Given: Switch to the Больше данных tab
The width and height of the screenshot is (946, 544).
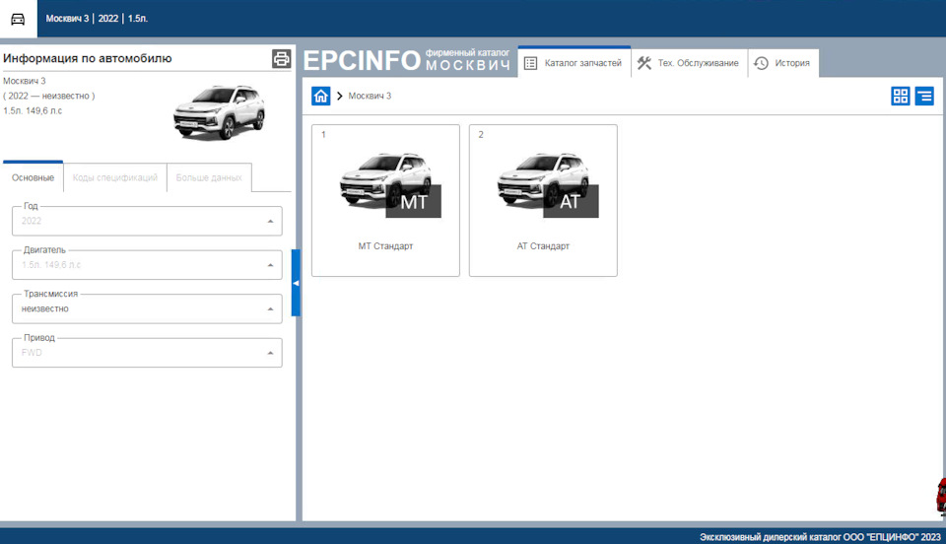Looking at the screenshot, I should click(209, 177).
